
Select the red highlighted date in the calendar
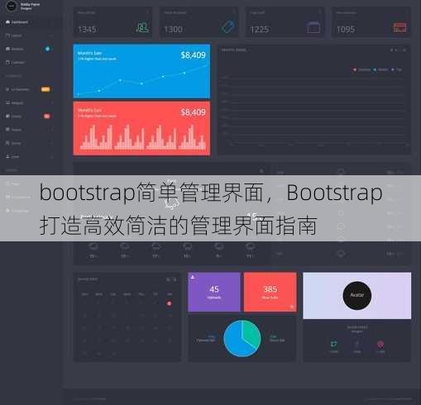pos(169,303)
